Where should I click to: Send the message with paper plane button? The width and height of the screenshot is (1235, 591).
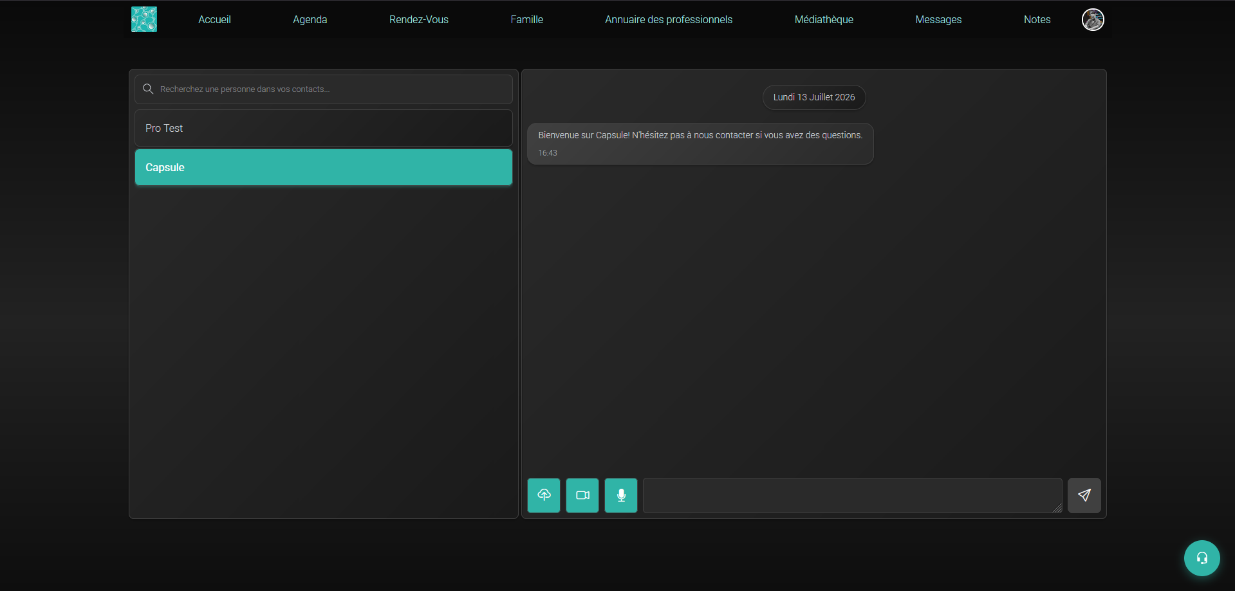[1084, 495]
